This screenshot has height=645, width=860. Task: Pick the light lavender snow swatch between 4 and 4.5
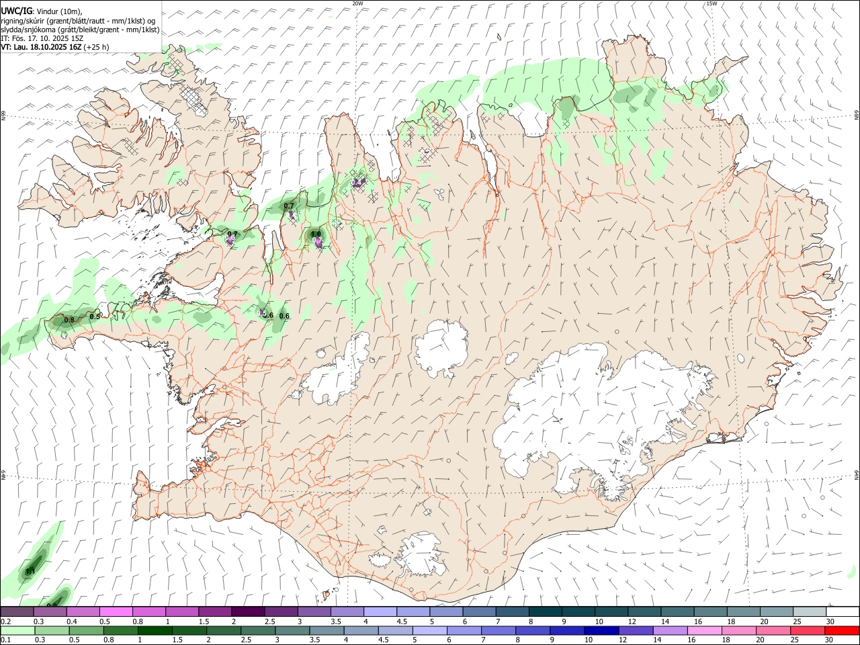click(380, 612)
